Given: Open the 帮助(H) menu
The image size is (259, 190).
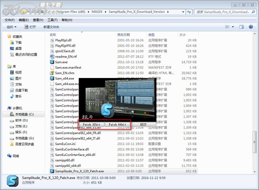Looking at the screenshot, I should (67, 20).
